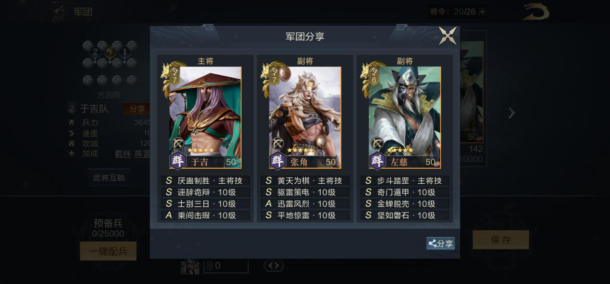Open the 步斗踏罡 main skill entry
The width and height of the screenshot is (610, 284).
[x=405, y=181]
